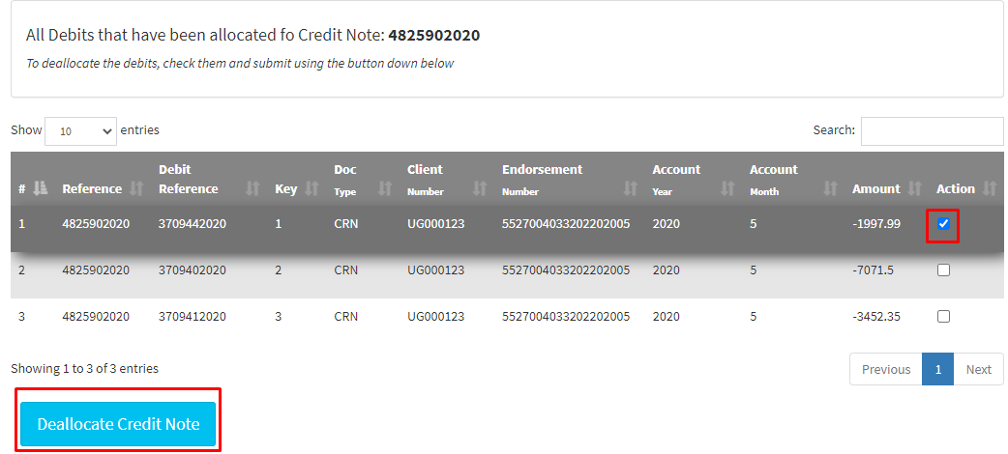Sort by Debit Reference column arrows

tap(252, 189)
